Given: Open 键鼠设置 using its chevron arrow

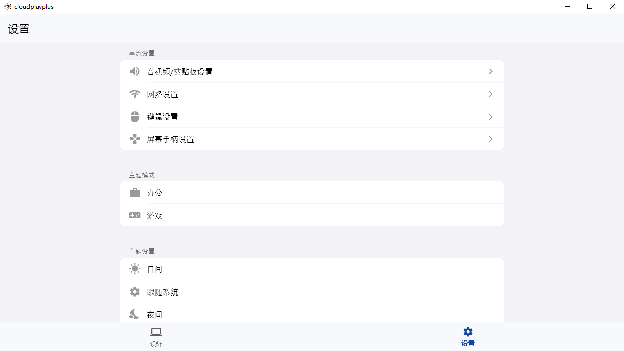Looking at the screenshot, I should coord(490,117).
